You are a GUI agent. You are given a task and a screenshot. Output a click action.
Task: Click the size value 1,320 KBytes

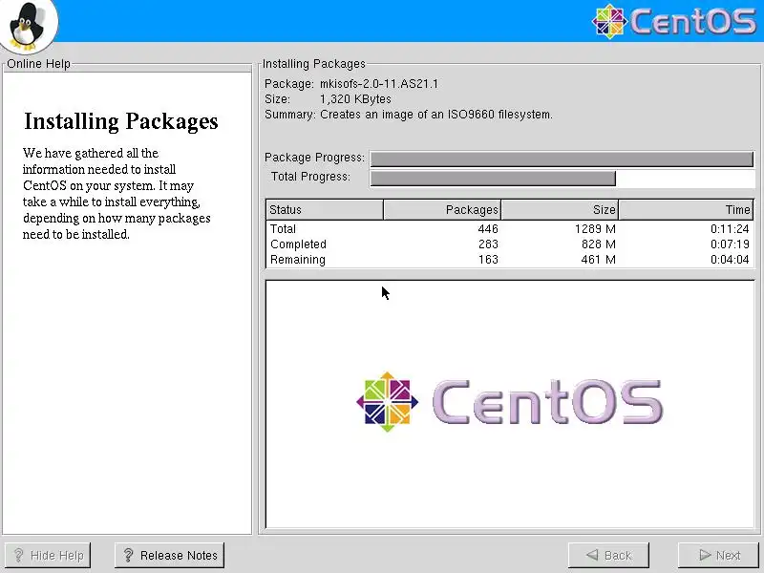[x=355, y=99]
